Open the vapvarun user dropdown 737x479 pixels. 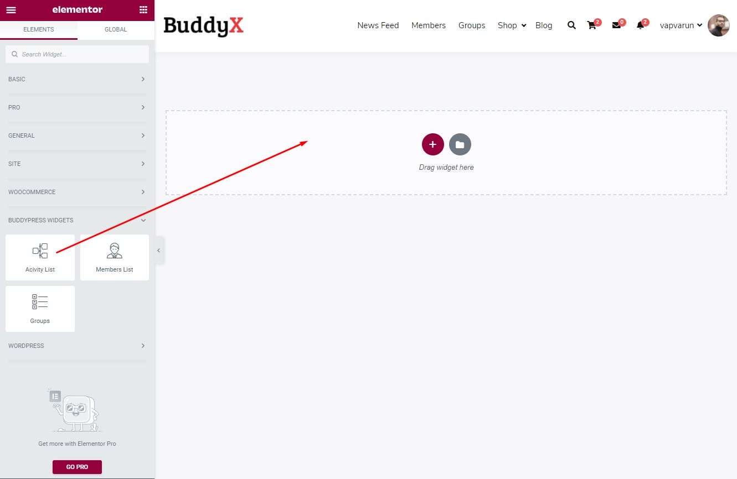[681, 25]
